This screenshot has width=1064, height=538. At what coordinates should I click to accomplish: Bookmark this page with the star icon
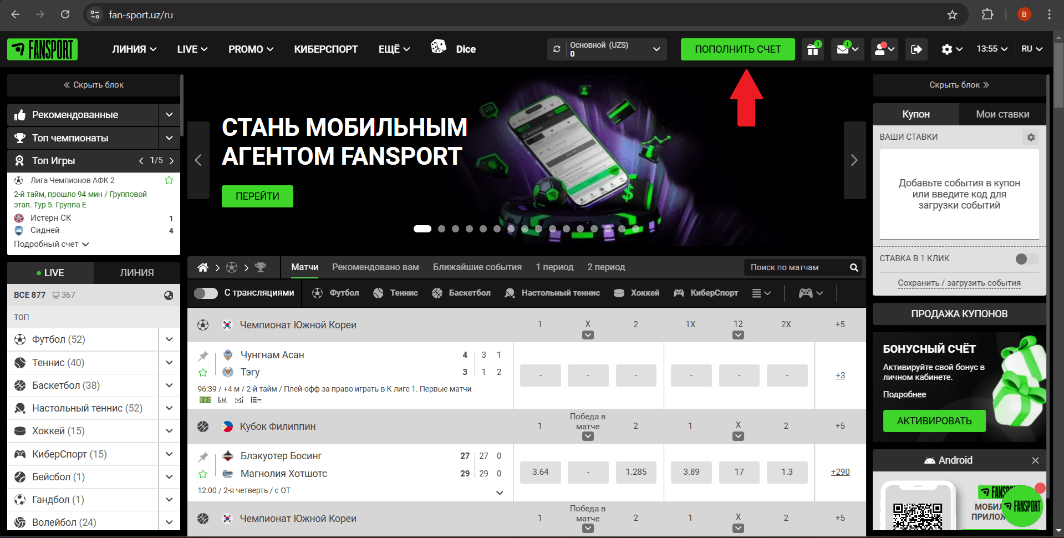coord(952,15)
